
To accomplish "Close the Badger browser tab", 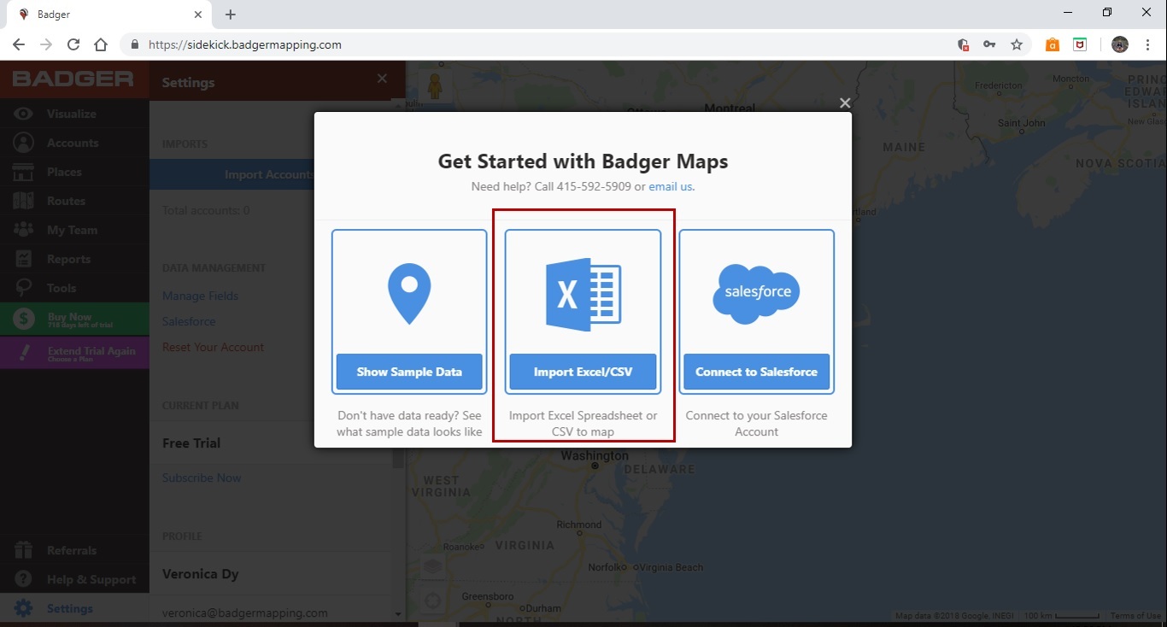I will pyautogui.click(x=198, y=15).
